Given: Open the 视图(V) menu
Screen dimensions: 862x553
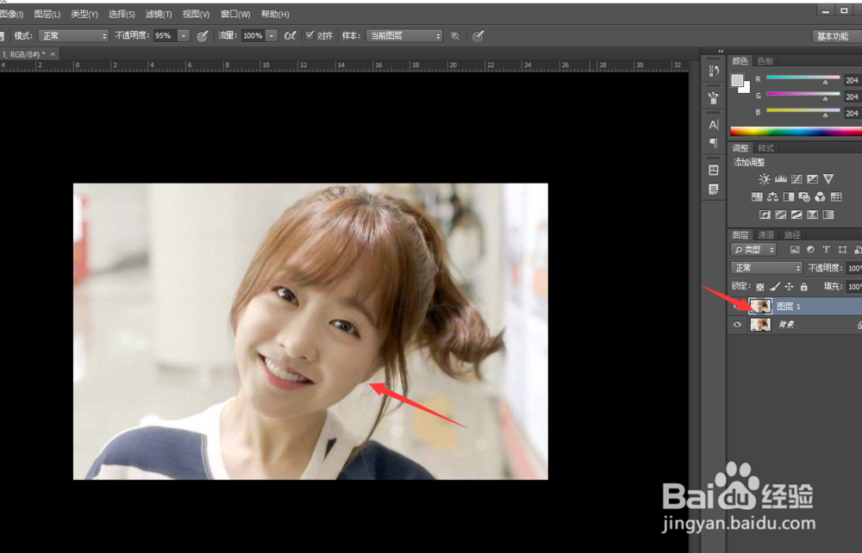Looking at the screenshot, I should (x=196, y=15).
